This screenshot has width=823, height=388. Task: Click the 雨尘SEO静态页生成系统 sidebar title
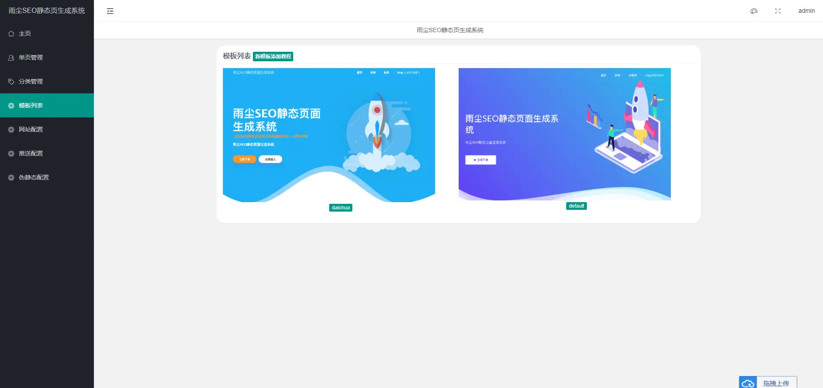[46, 10]
